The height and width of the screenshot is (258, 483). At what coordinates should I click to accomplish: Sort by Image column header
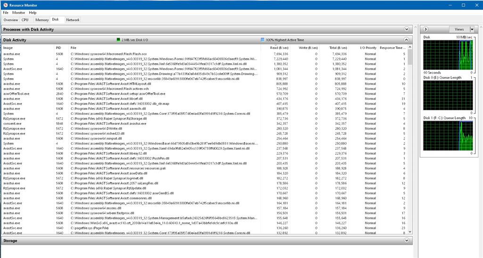pos(28,48)
